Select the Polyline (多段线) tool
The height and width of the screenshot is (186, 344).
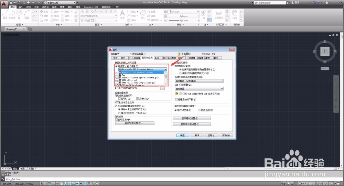click(x=12, y=14)
